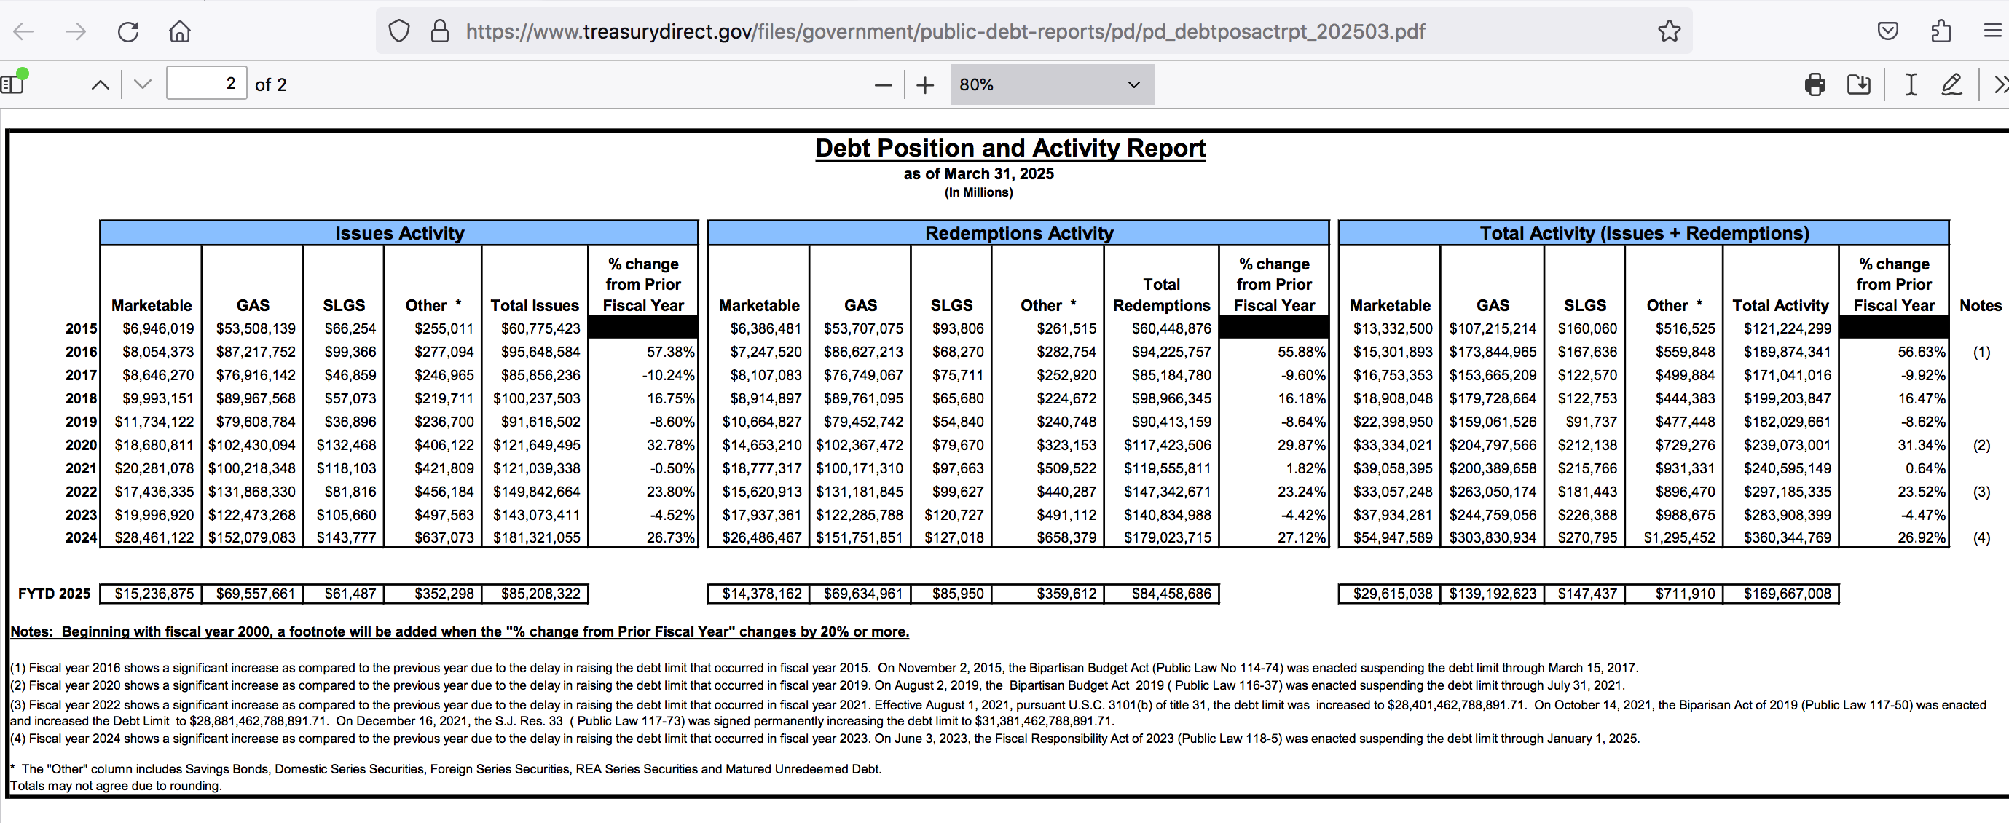Expand the PDF tools overflow chevron
The image size is (2009, 823).
pos(2000,84)
